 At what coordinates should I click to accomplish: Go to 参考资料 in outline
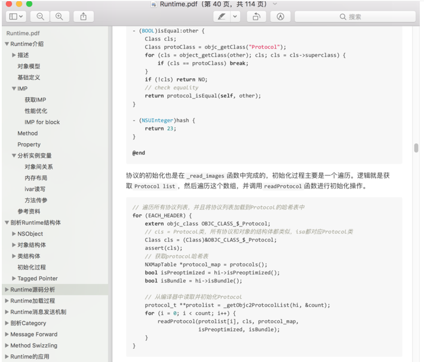pos(29,211)
